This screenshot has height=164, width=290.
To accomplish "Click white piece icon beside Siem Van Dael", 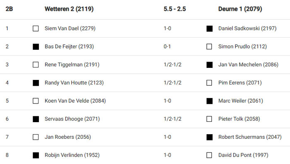I will point(36,29).
